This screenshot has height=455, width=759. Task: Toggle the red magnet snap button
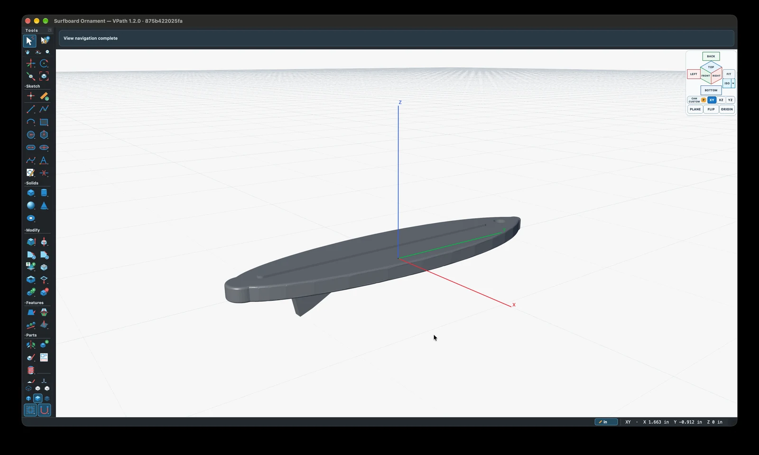pyautogui.click(x=44, y=410)
